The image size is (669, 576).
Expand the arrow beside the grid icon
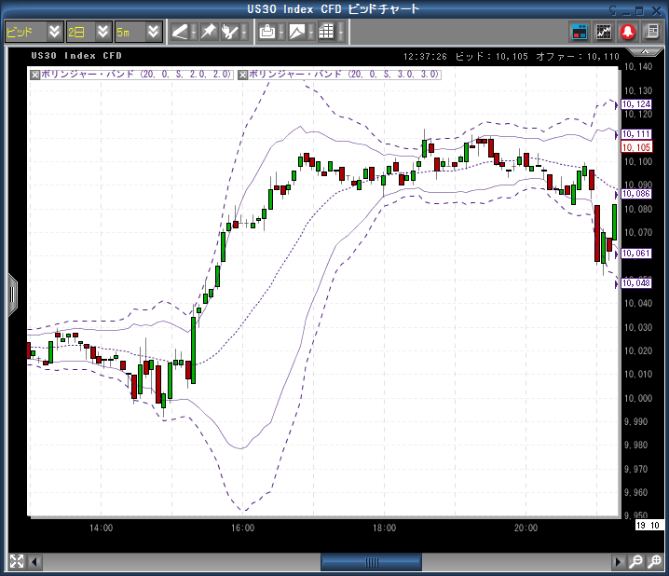340,32
